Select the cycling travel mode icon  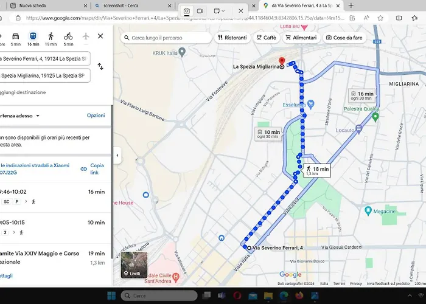pos(68,36)
